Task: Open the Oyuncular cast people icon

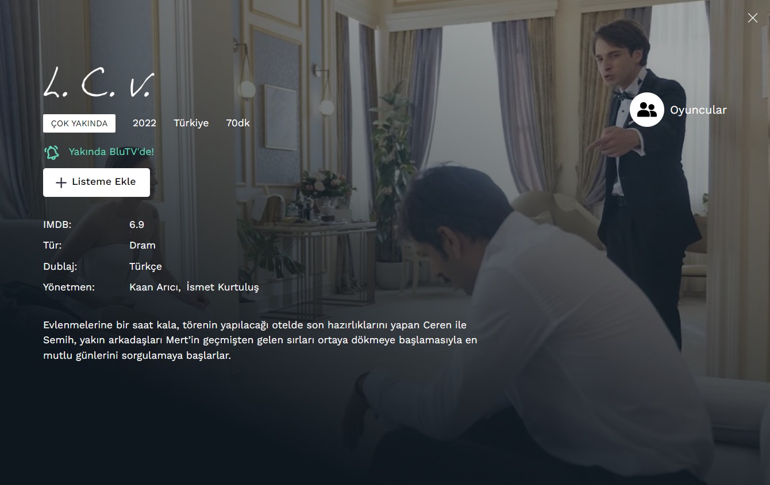Action: click(x=647, y=110)
